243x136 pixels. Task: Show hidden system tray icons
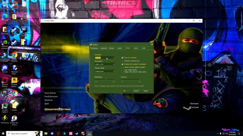(218, 133)
